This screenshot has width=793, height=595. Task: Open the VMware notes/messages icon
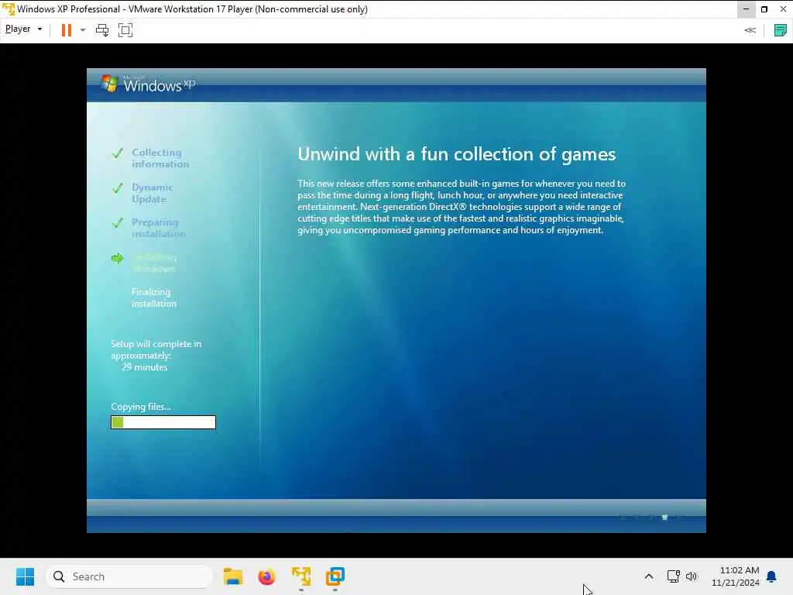click(781, 30)
